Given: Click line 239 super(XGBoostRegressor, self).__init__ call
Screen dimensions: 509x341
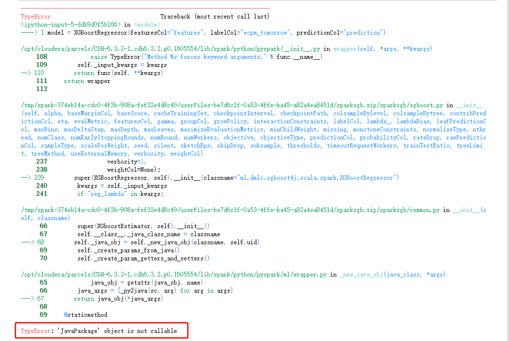Looking at the screenshot, I should pyautogui.click(x=236, y=178).
